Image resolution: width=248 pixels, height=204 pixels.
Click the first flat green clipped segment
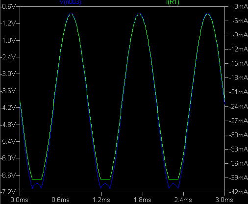pyautogui.click(x=37, y=179)
